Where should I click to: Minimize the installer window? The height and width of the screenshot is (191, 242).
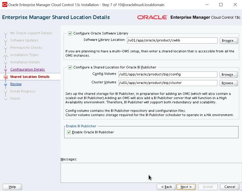tap(207, 5)
